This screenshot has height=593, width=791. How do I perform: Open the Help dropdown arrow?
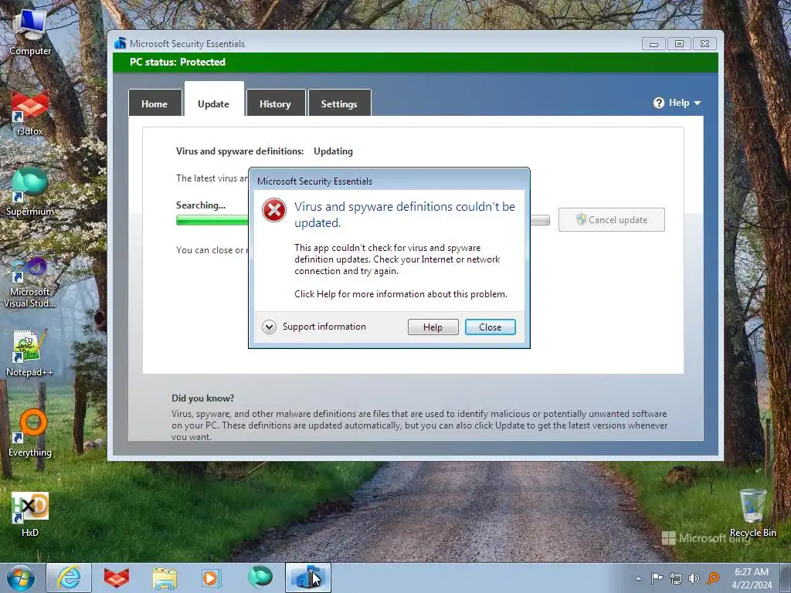(x=698, y=103)
